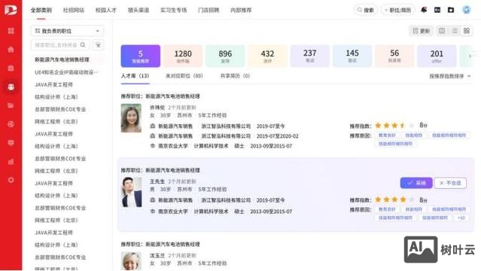Open 王先生's photo thumbnail
This screenshot has width=481, height=271.
[x=132, y=192]
